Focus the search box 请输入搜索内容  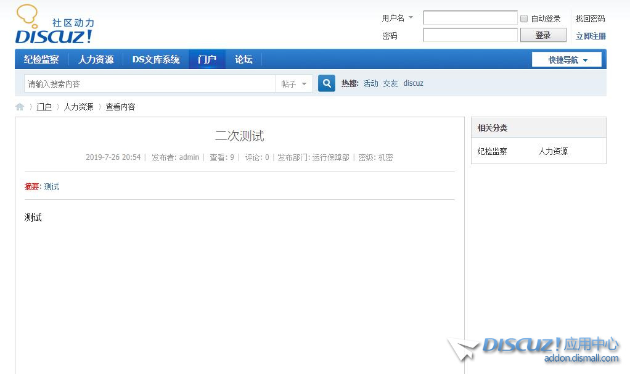point(150,84)
